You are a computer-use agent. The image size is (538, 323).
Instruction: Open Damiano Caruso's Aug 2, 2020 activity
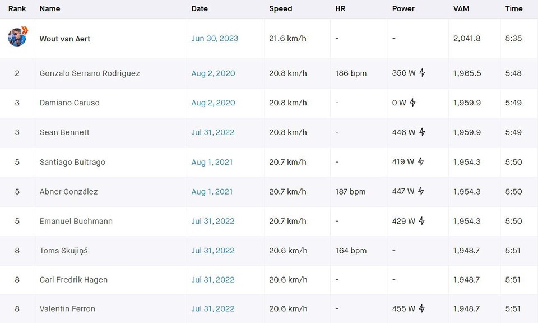click(x=213, y=103)
